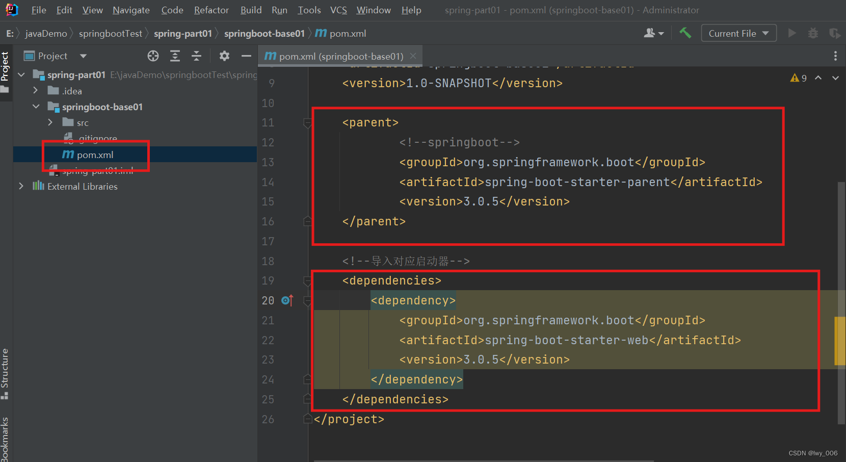The height and width of the screenshot is (462, 846).
Task: Click spring-part01 in the breadcrumb path
Action: tap(182, 33)
